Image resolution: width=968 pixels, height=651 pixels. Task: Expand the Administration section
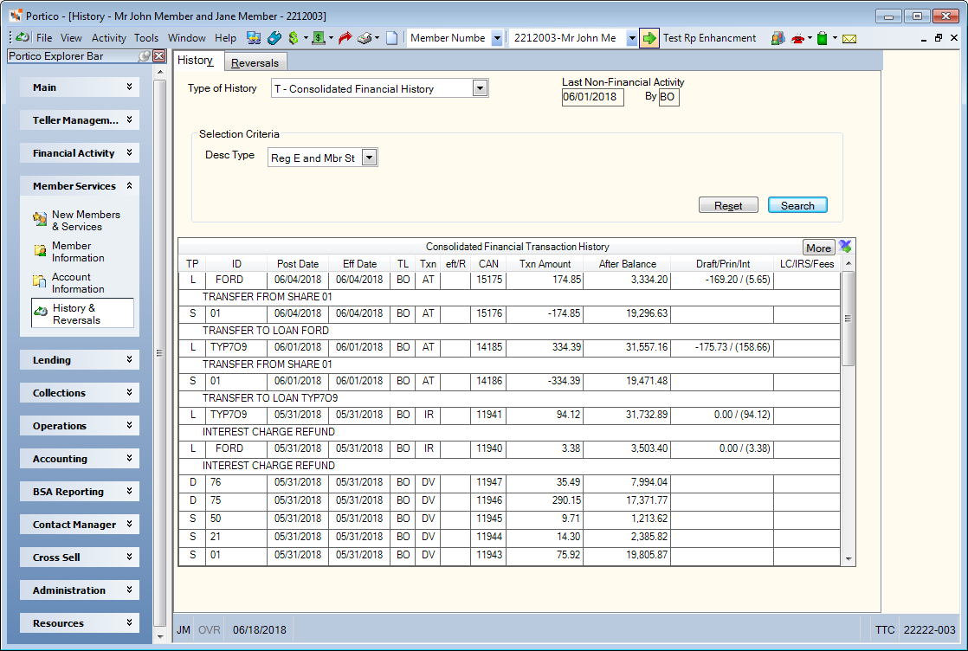click(79, 590)
